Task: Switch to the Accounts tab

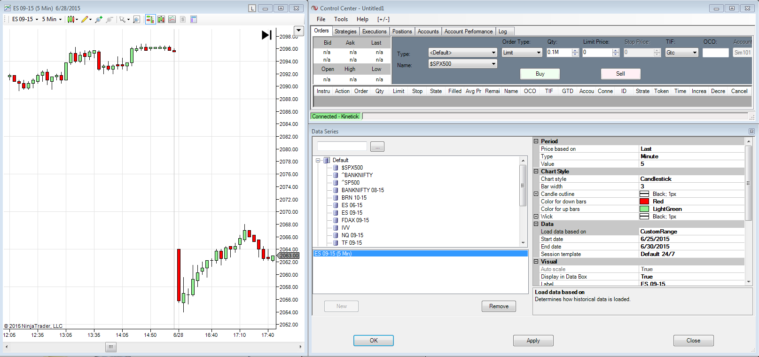Action: (x=428, y=31)
